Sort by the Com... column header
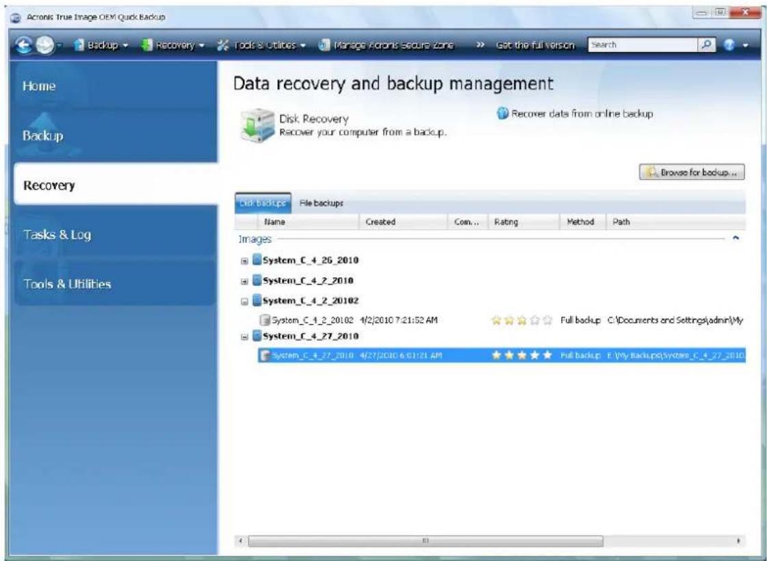 pos(467,222)
